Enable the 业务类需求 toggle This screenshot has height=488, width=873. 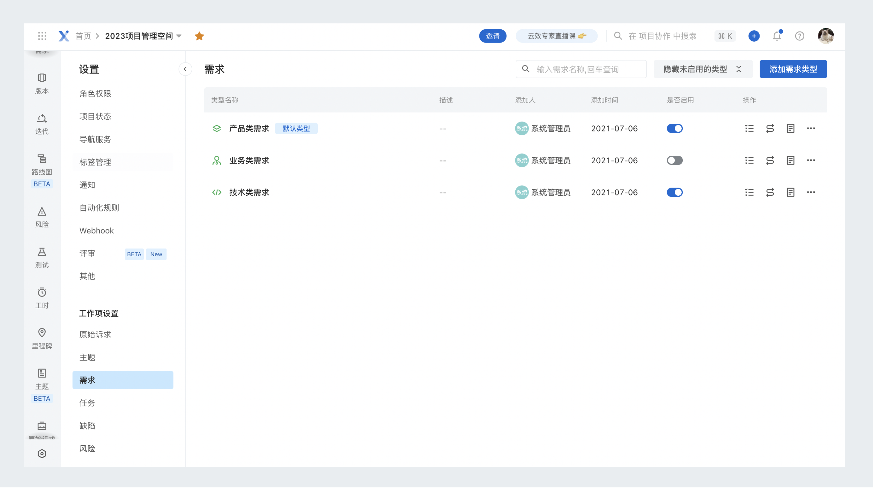pyautogui.click(x=674, y=160)
